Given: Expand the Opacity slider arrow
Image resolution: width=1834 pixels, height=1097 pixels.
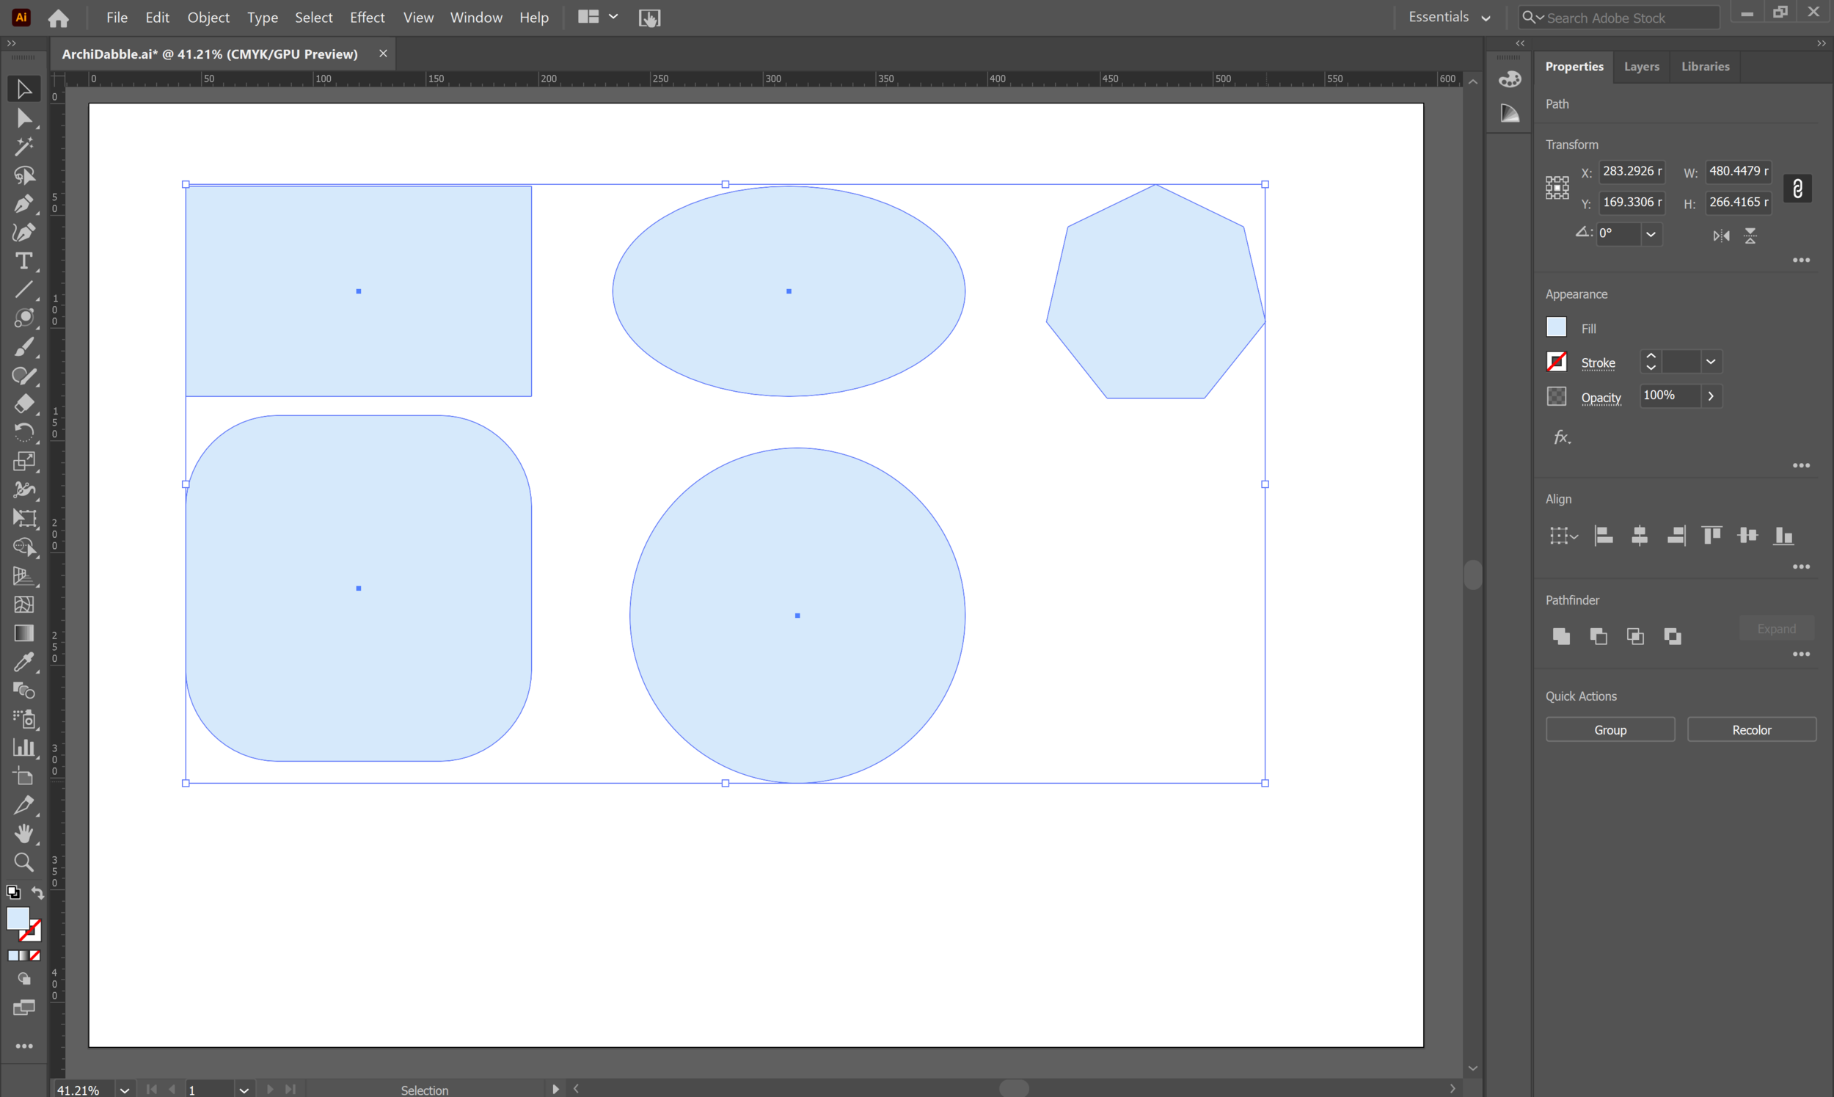Looking at the screenshot, I should coord(1711,396).
